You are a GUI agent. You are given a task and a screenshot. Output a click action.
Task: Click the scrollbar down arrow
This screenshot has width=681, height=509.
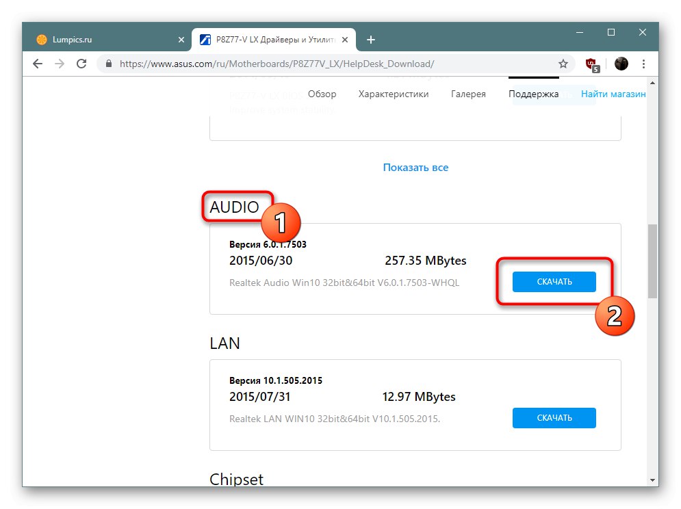point(652,480)
